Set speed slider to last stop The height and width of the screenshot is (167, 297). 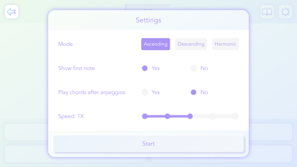tap(235, 116)
